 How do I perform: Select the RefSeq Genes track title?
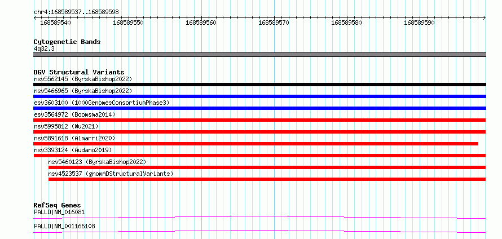click(x=58, y=205)
